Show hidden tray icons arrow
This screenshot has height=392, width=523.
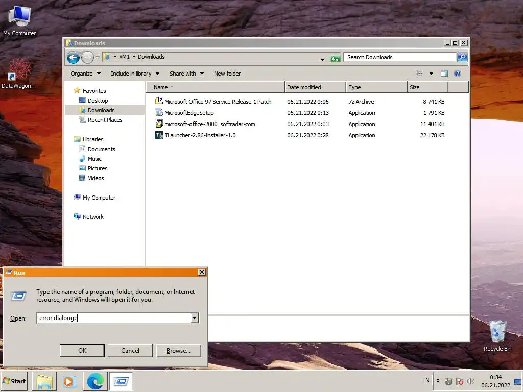[438, 381]
